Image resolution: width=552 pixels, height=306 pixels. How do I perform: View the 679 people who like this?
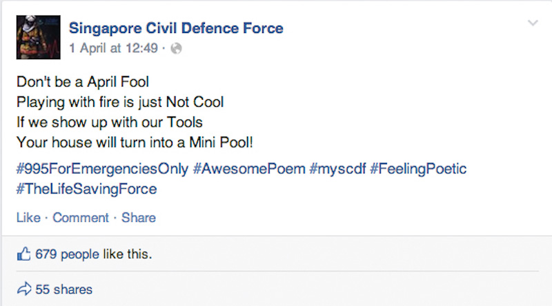pos(94,254)
